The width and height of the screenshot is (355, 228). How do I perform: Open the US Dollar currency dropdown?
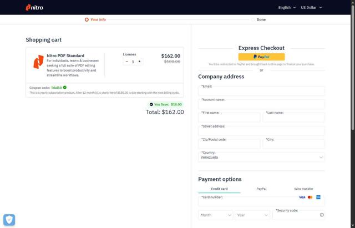click(x=311, y=7)
